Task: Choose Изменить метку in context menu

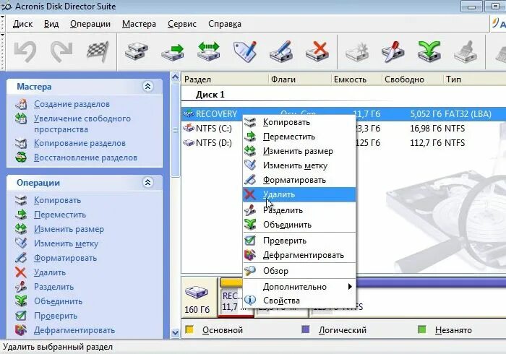Action: click(x=299, y=165)
